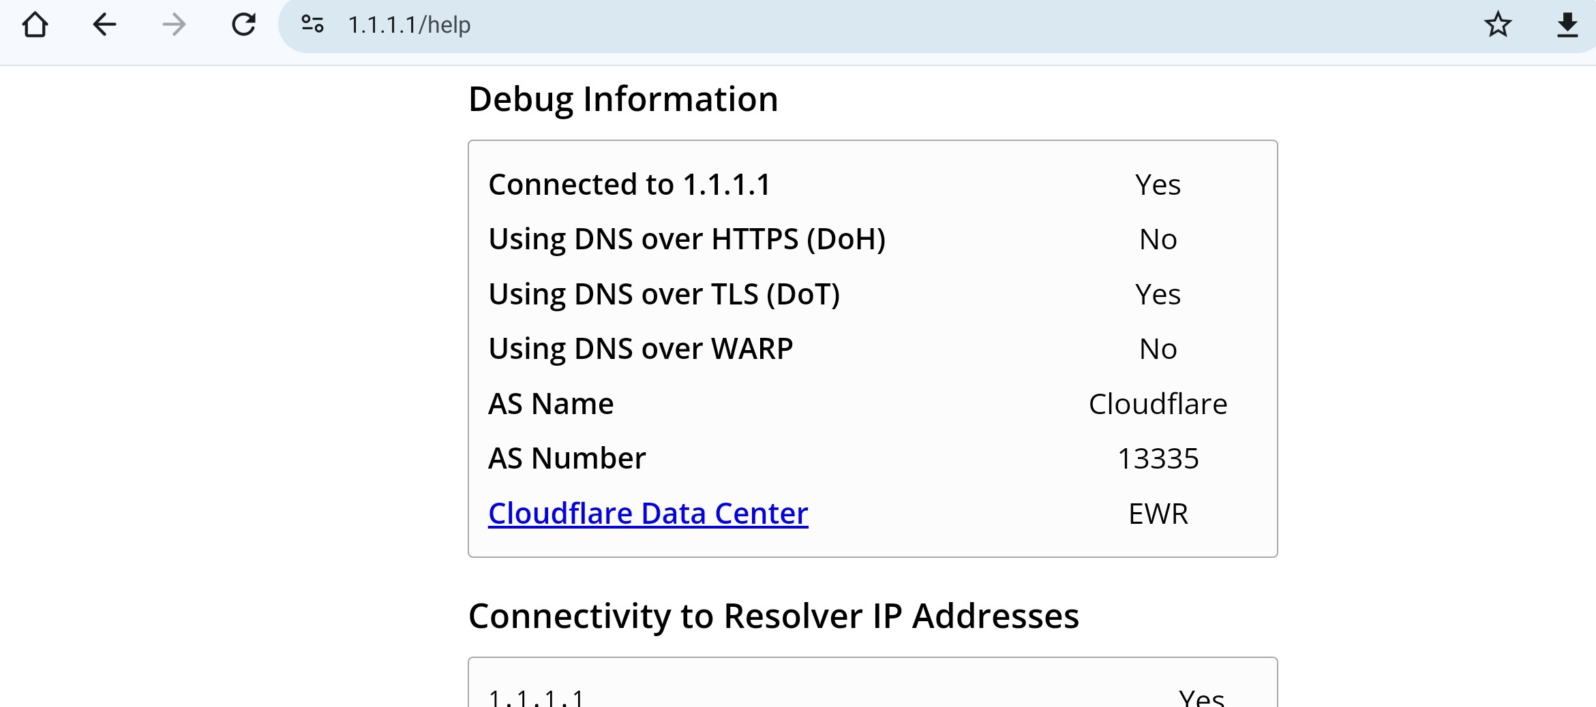Viewport: 1596px width, 707px height.
Task: Bookmark this page with the star
Action: [1498, 25]
